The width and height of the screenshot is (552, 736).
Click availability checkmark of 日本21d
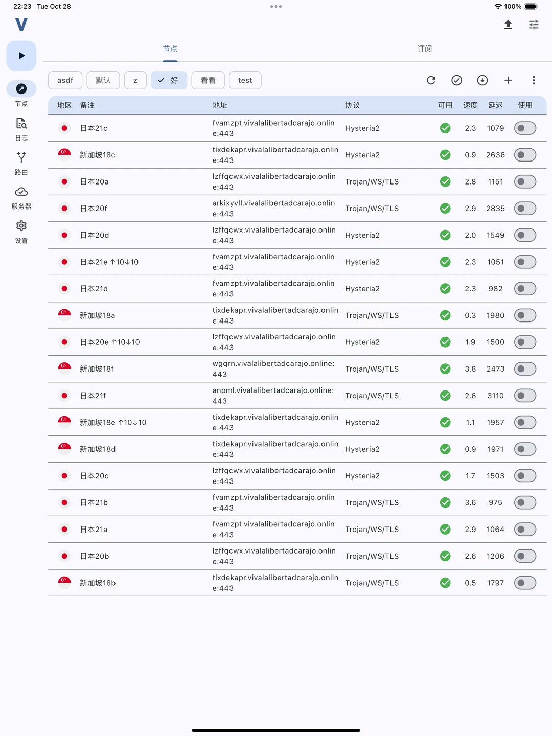(x=445, y=289)
